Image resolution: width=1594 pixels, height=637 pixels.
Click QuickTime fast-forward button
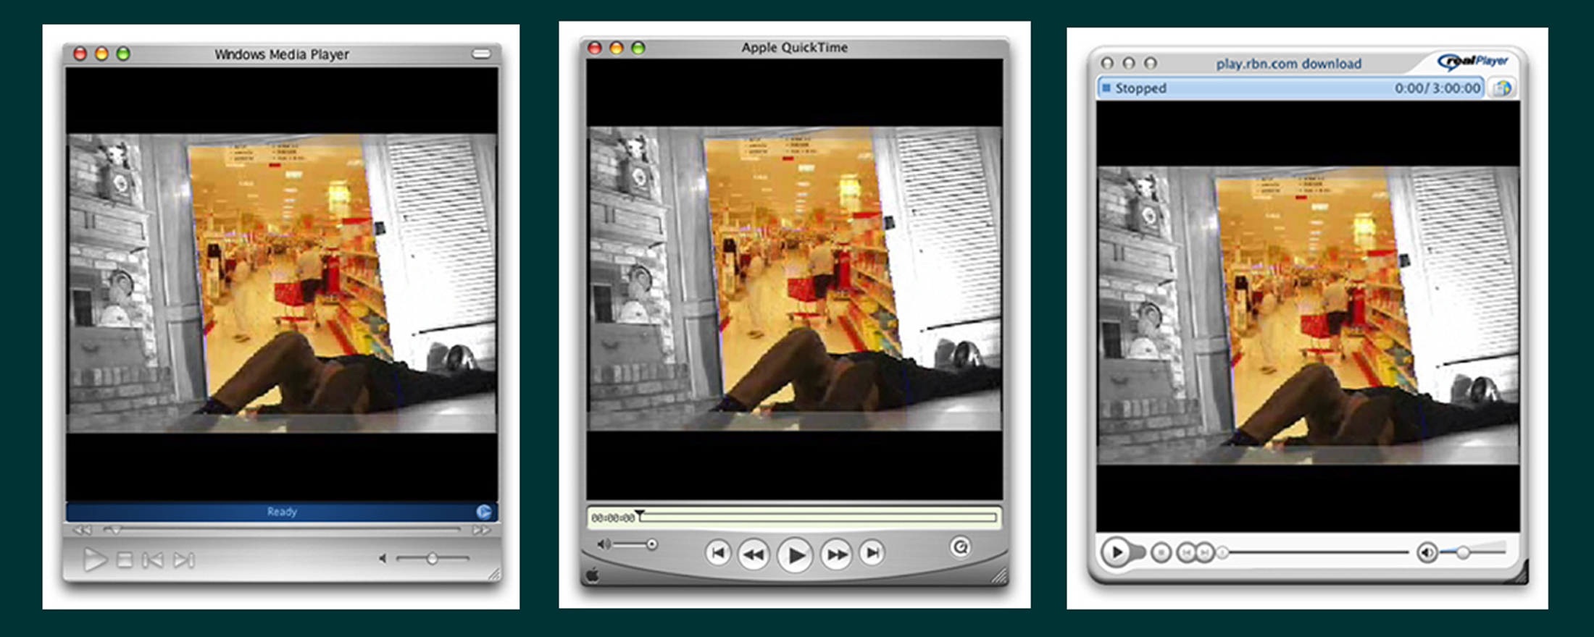click(837, 554)
